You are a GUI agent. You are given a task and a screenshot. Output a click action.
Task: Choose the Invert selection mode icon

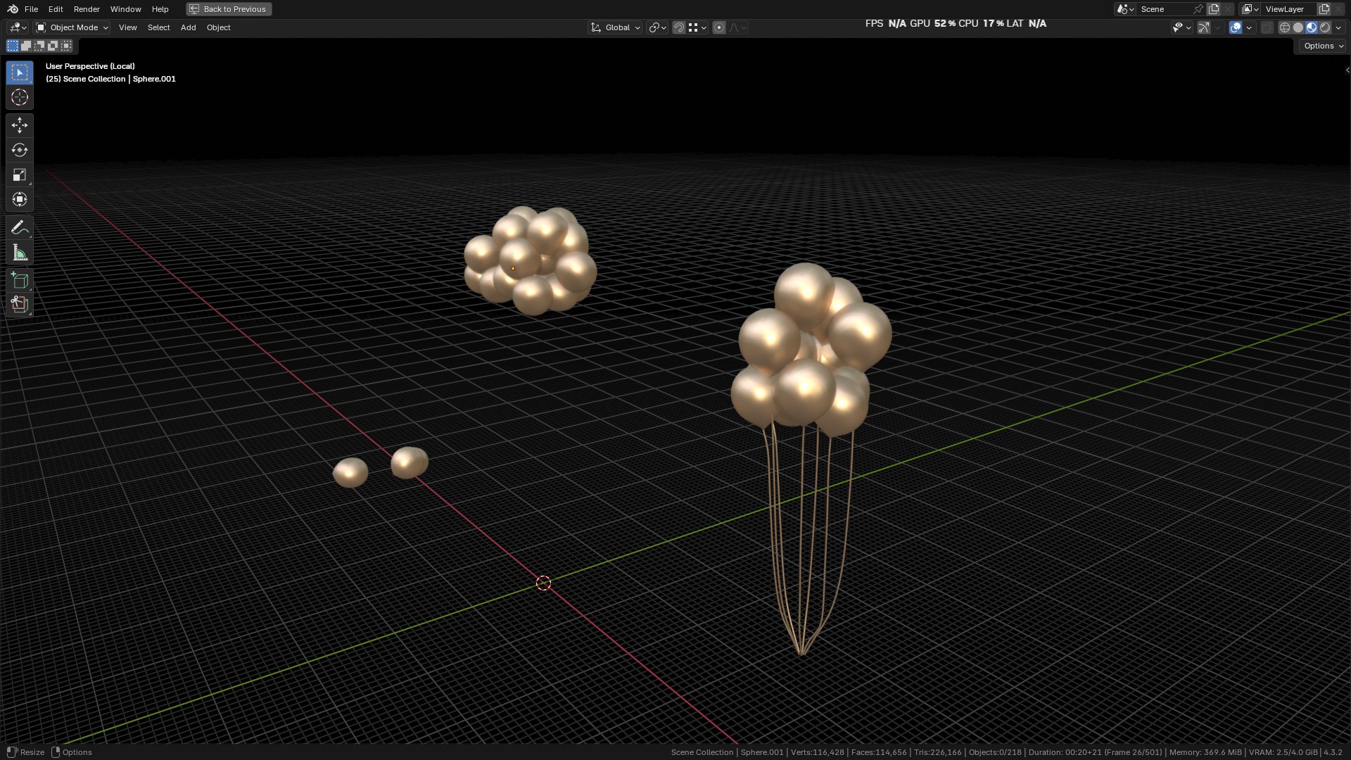click(x=53, y=46)
